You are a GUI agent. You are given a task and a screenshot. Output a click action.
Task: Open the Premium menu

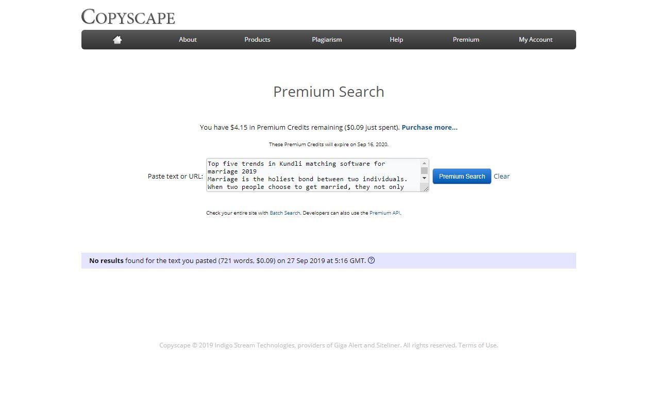click(466, 40)
